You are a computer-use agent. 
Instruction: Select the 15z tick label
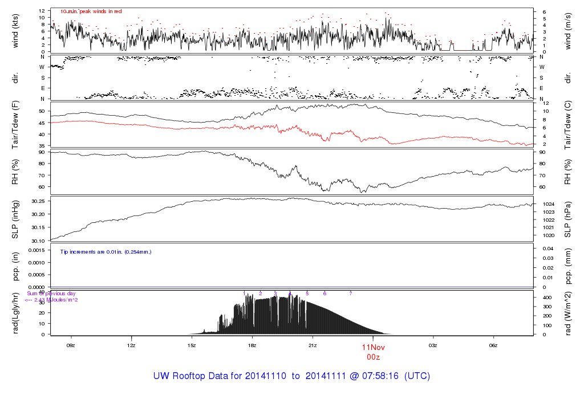pyautogui.click(x=192, y=345)
